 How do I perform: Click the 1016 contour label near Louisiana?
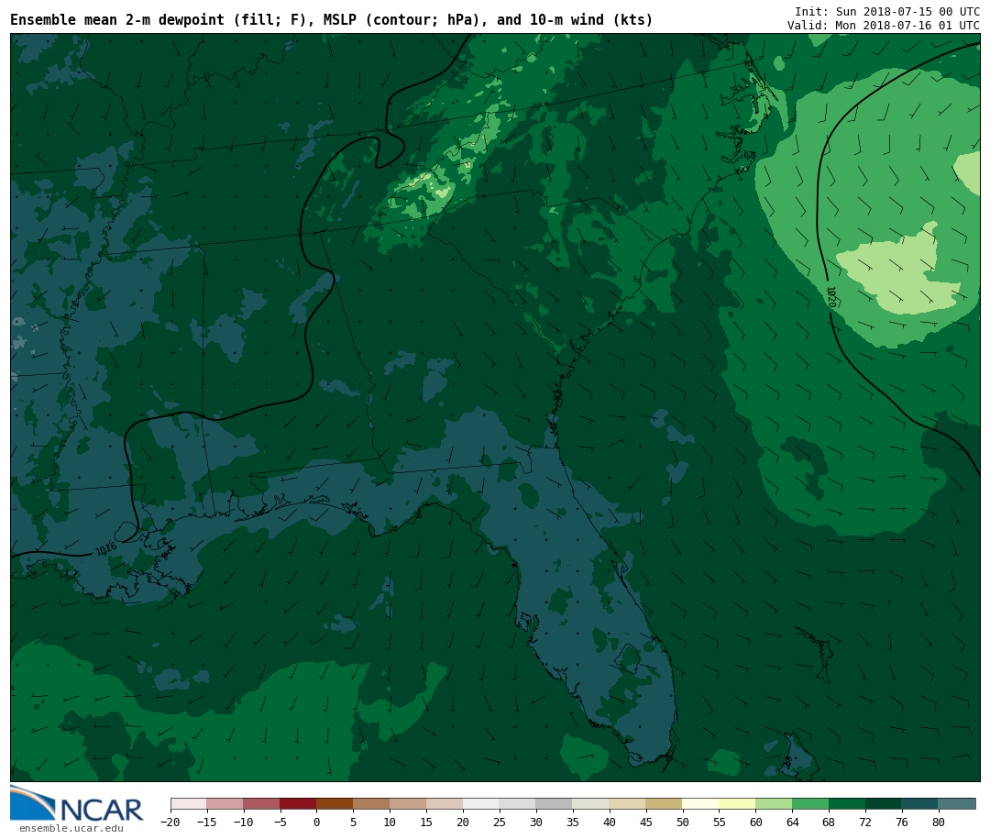tap(106, 547)
